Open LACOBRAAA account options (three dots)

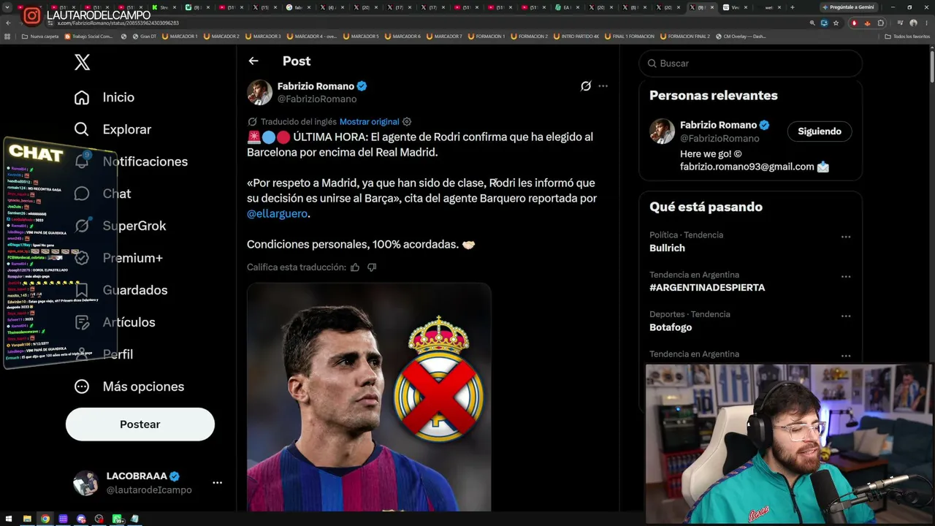pos(217,483)
